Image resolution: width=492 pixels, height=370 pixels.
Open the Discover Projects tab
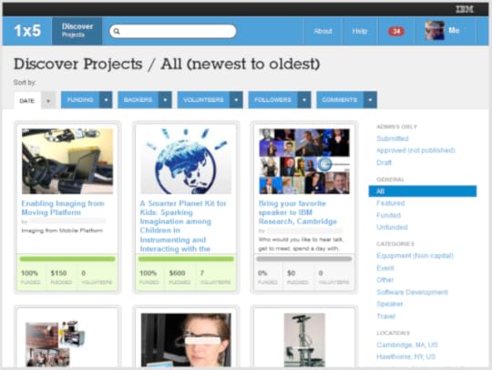tap(77, 31)
